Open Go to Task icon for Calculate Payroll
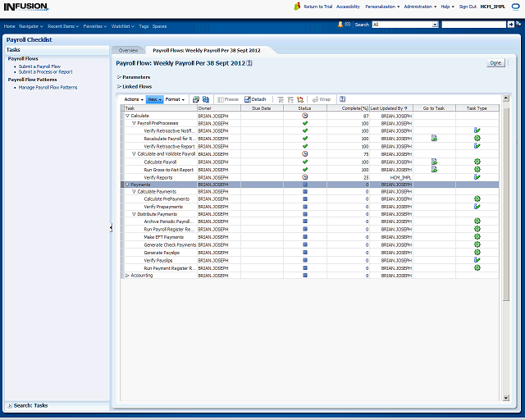This screenshot has height=420, width=525. [x=434, y=162]
